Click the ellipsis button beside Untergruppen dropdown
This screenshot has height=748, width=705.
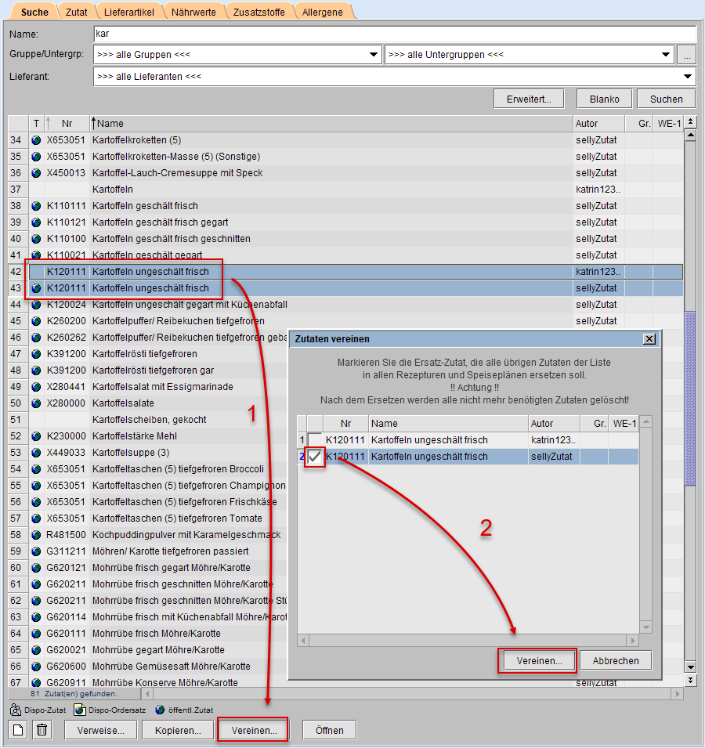coord(686,55)
